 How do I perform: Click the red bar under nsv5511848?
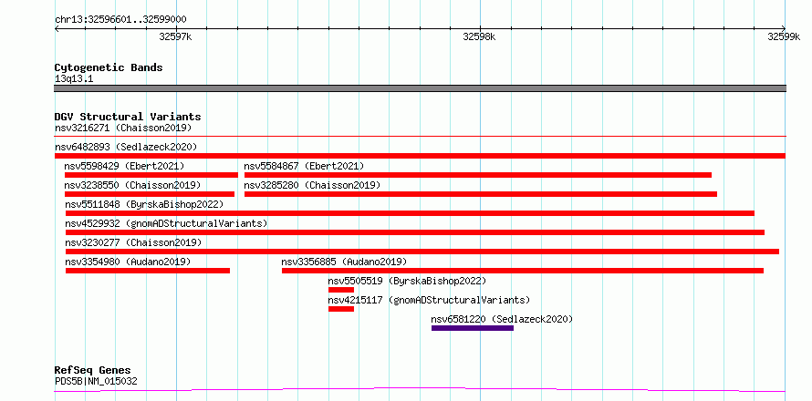(x=411, y=213)
